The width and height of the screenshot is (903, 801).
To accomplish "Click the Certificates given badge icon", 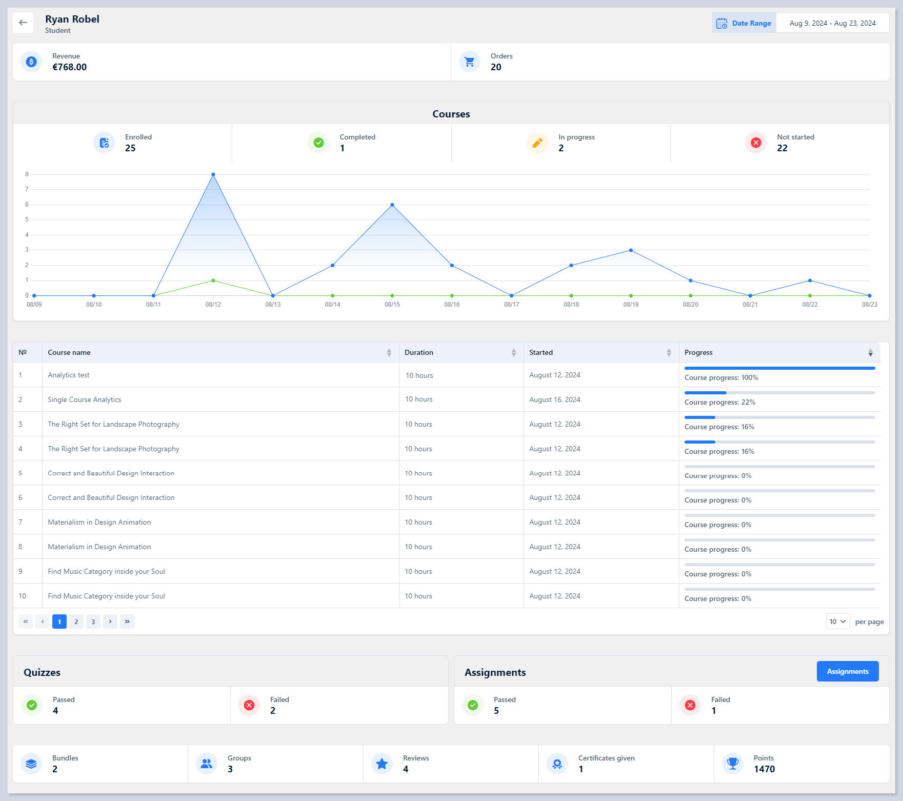I will pos(557,764).
